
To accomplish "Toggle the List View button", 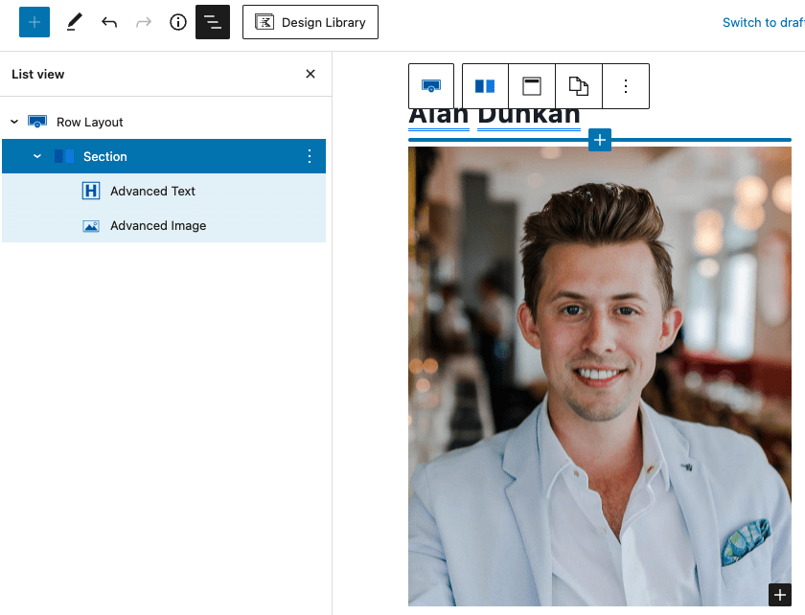I will tap(213, 22).
